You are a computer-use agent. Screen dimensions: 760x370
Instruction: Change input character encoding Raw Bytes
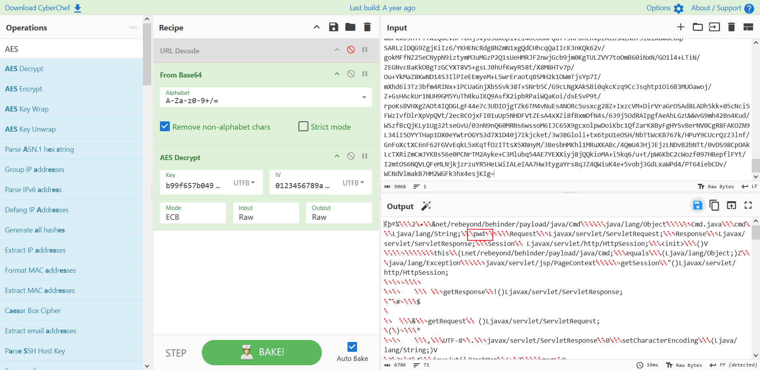[x=716, y=187]
